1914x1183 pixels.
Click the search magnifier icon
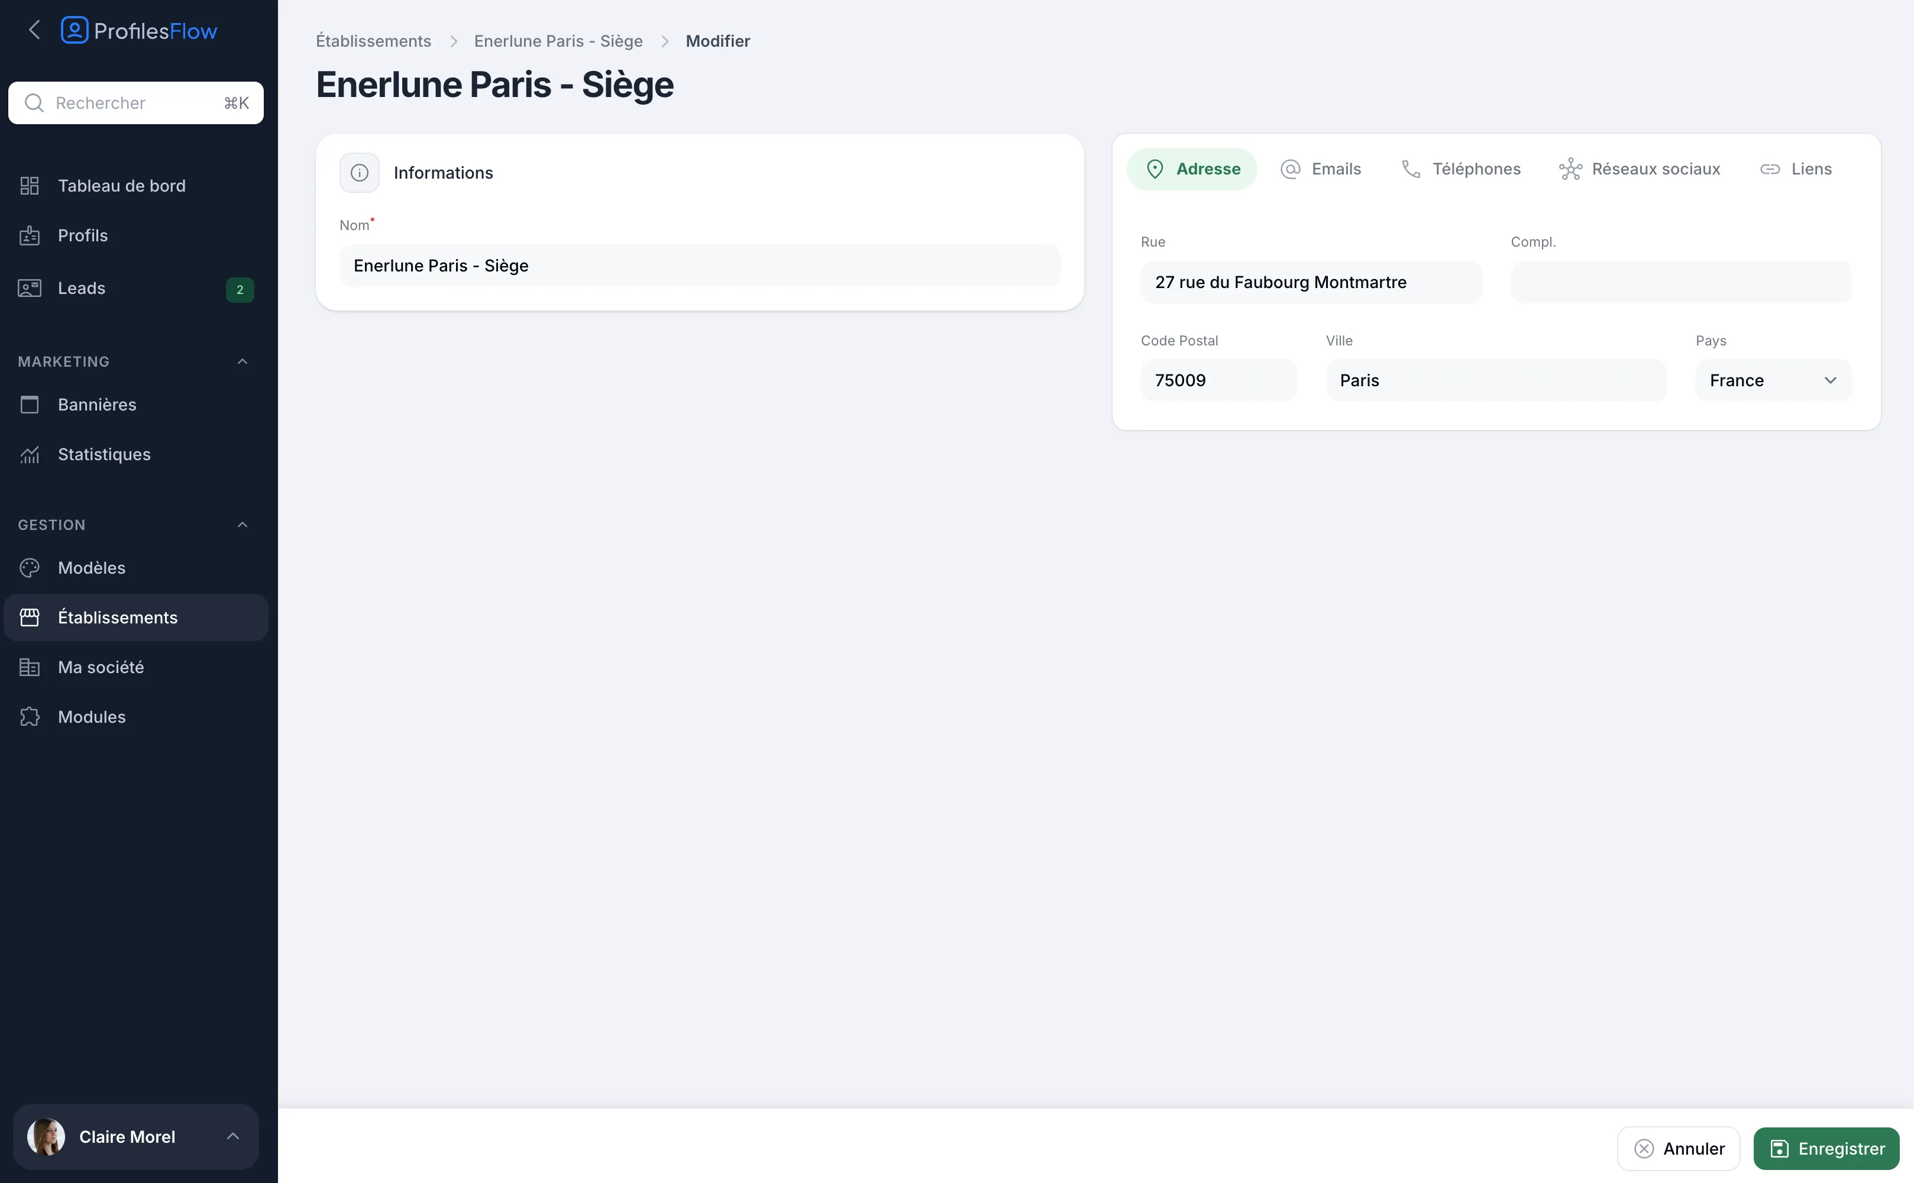[x=34, y=102]
